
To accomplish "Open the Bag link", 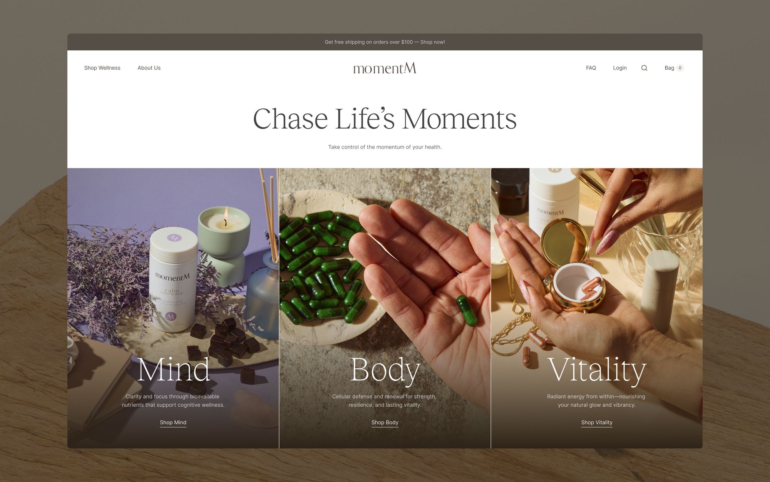I will click(669, 68).
